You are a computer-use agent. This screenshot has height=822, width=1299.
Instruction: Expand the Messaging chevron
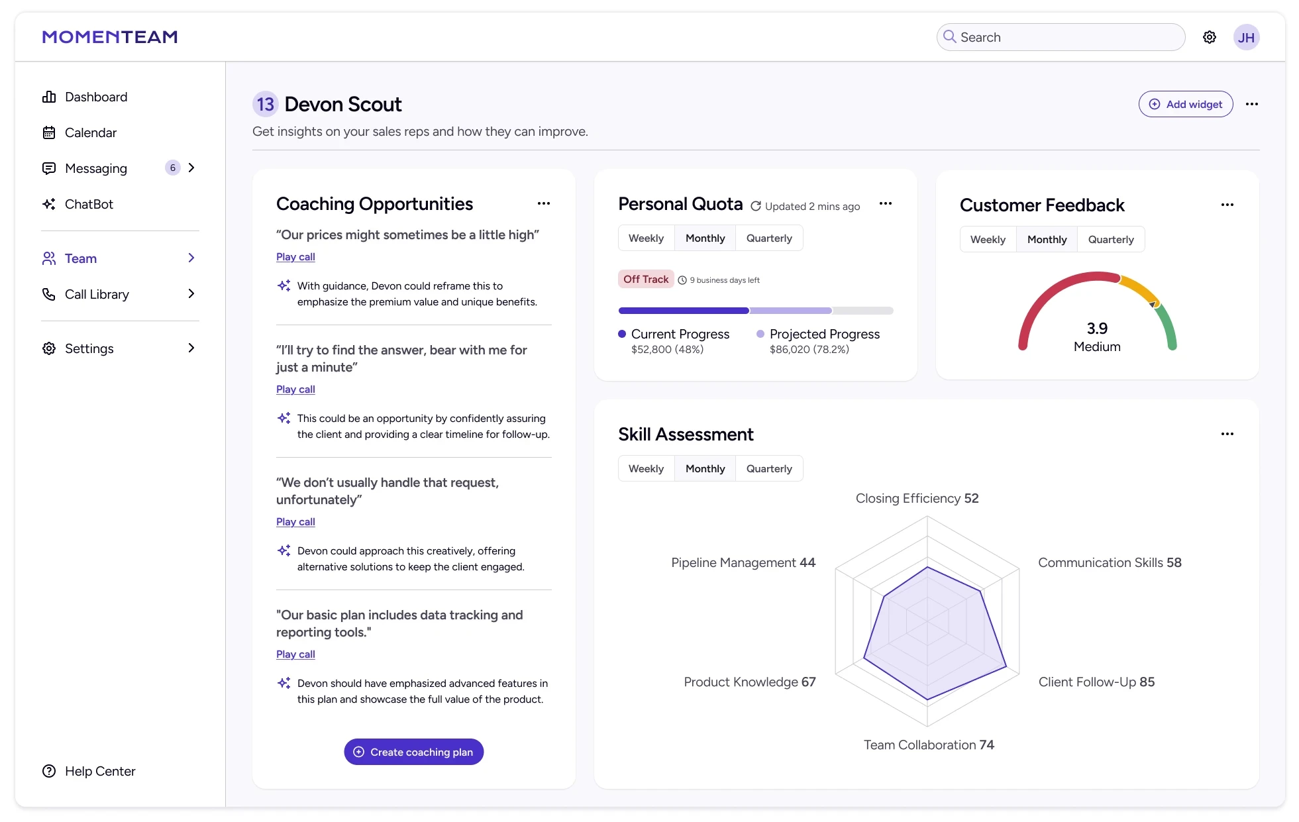coord(191,168)
